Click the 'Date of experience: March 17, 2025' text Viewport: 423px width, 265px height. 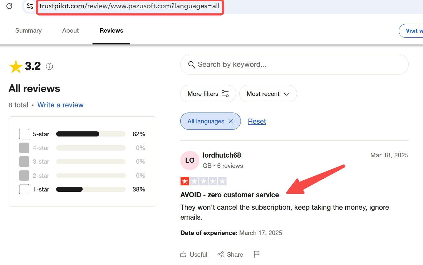pos(231,233)
